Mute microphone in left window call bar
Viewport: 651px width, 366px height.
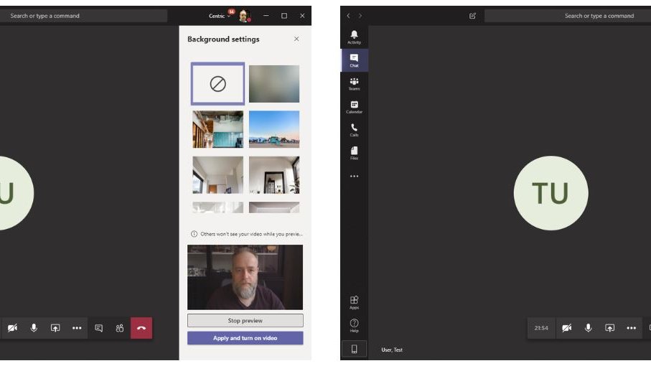pos(34,328)
